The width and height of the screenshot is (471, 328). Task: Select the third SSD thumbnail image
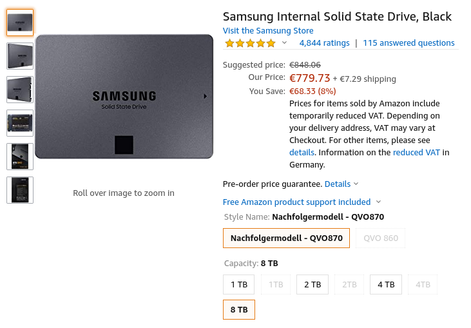point(20,90)
